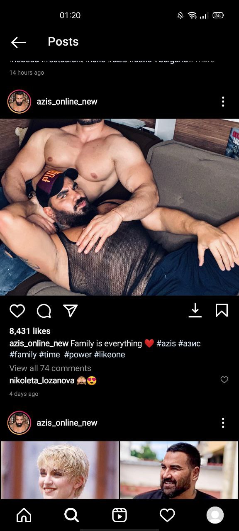The width and height of the screenshot is (239, 531).
Task: Like nikoleta_lozanova's comment with small heart
Action: click(224, 380)
